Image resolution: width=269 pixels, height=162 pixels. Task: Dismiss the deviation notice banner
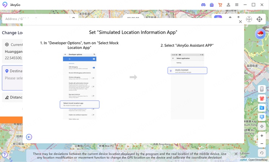click(236, 154)
